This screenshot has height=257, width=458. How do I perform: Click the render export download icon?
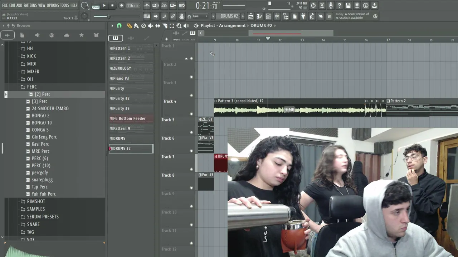coord(374,5)
